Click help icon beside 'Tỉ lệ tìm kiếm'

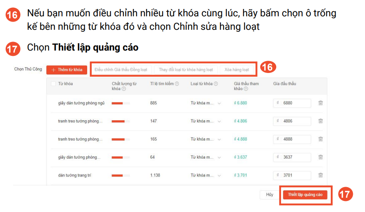coord(177,84)
